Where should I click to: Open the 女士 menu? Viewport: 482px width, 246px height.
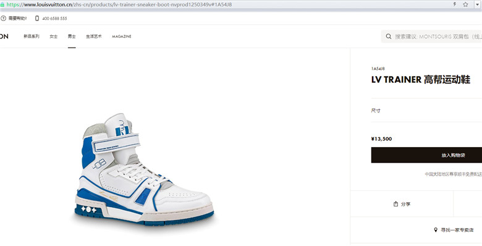coord(54,36)
